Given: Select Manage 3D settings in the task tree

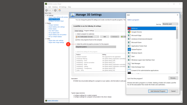Looking at the screenshot, I should 54,19.
